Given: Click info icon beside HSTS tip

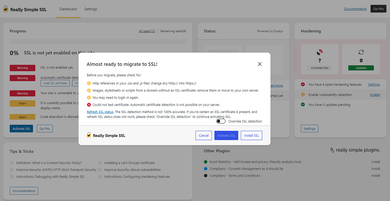Looking at the screenshot, I should pyautogui.click(x=12, y=170).
